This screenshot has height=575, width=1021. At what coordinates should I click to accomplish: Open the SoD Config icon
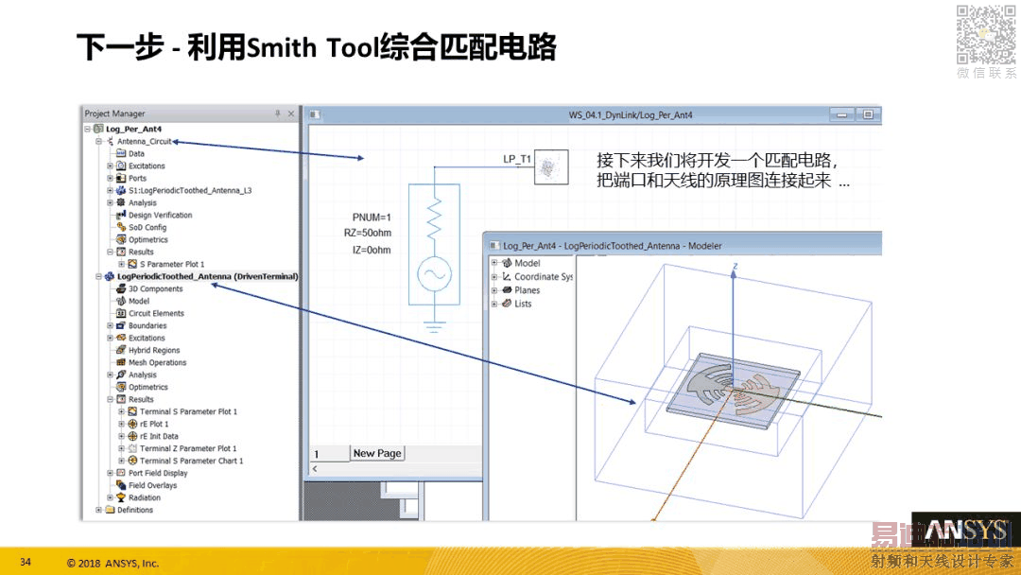click(x=121, y=227)
